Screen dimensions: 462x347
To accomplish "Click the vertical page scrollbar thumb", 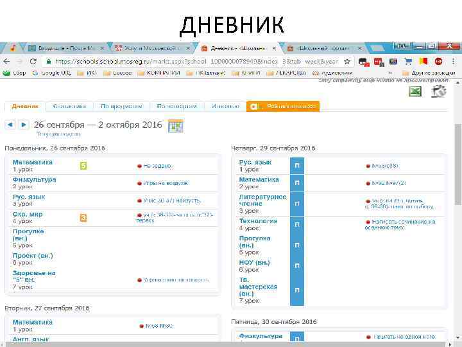I will [x=458, y=164].
